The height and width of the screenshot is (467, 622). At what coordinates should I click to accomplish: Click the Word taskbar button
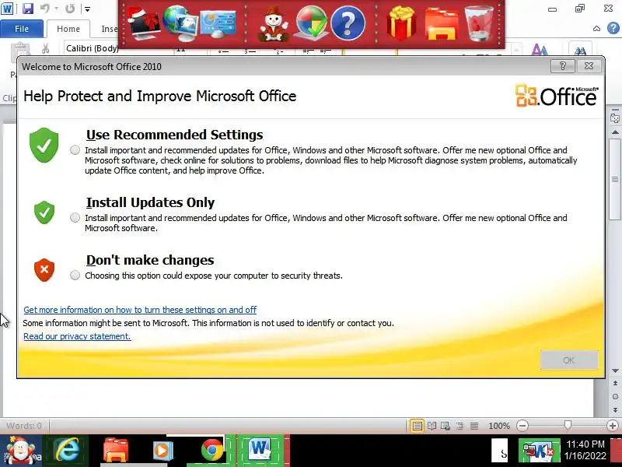pyautogui.click(x=260, y=451)
